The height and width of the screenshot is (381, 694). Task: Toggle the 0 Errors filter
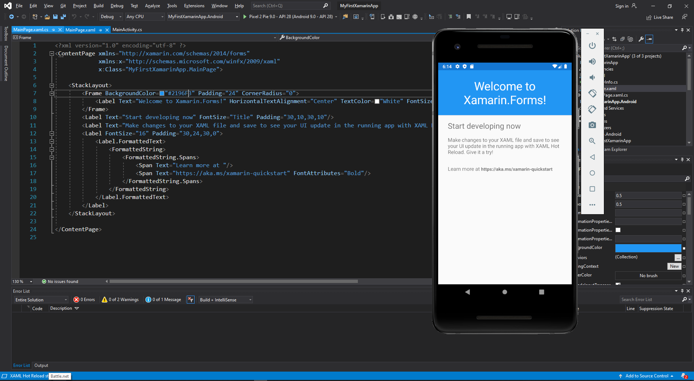tap(84, 300)
